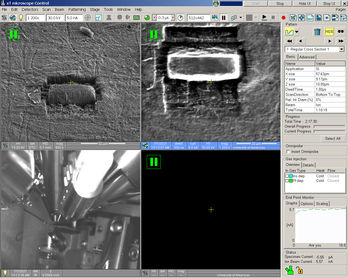
Task: Click the camera snapshot icon
Action: point(215,18)
